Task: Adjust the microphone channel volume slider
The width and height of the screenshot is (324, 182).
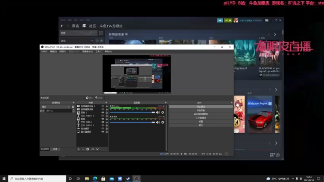Action: point(132,112)
